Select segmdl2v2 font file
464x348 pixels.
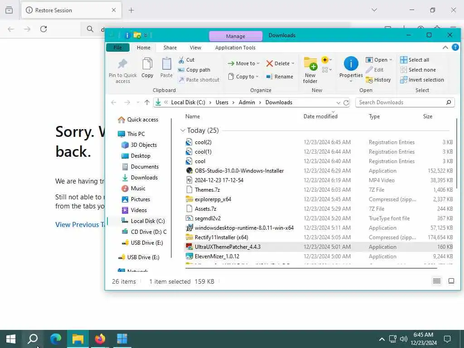point(319,218)
